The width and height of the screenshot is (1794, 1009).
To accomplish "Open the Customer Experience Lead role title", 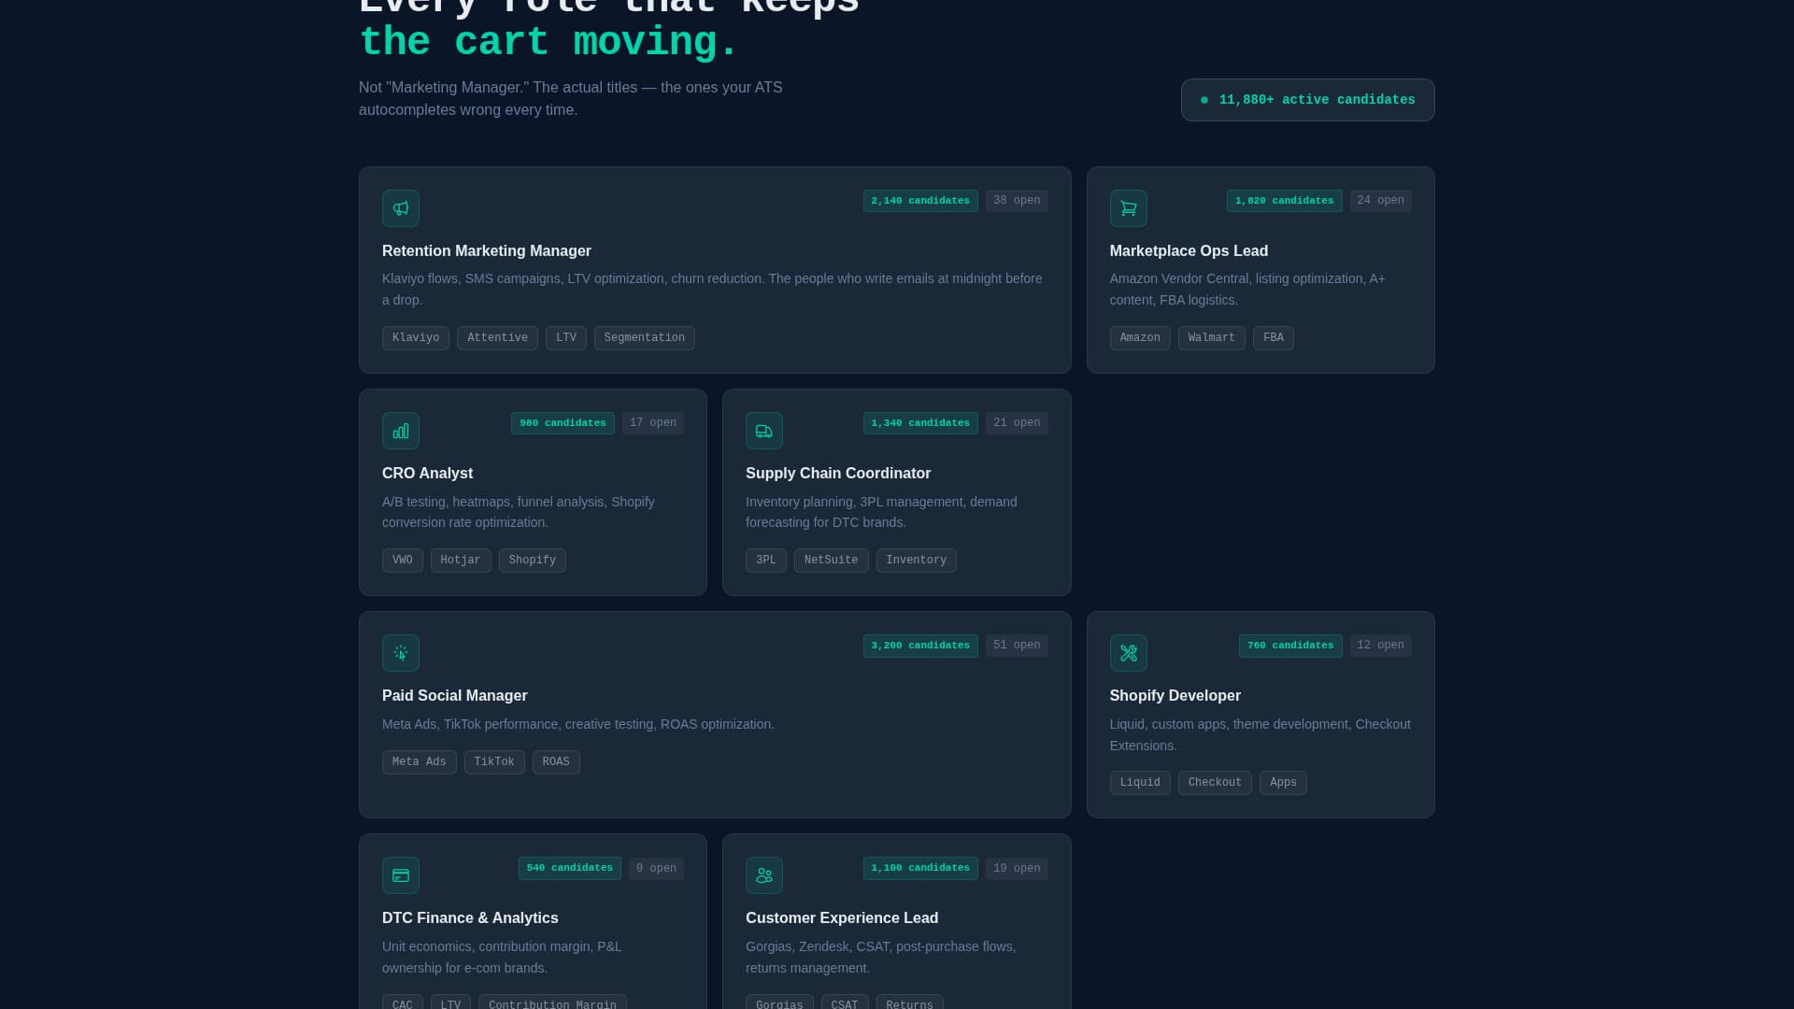I will pos(841,918).
